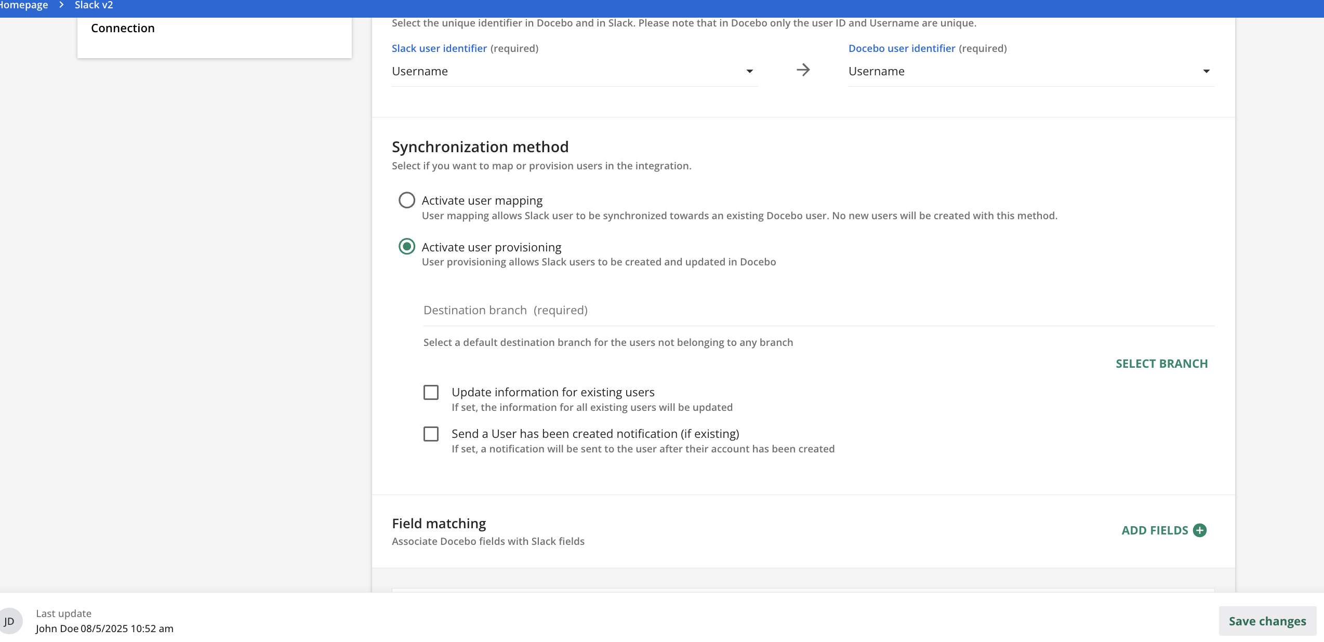Image resolution: width=1324 pixels, height=642 pixels.
Task: Select the Activate user provisioning option
Action: pyautogui.click(x=407, y=247)
